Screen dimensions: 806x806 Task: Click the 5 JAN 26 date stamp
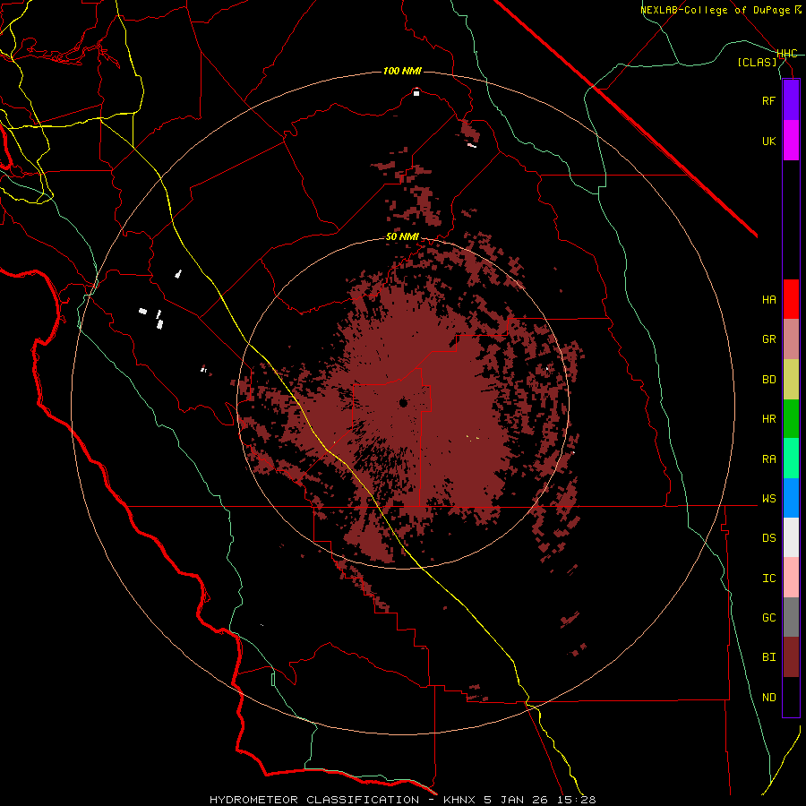click(x=516, y=800)
